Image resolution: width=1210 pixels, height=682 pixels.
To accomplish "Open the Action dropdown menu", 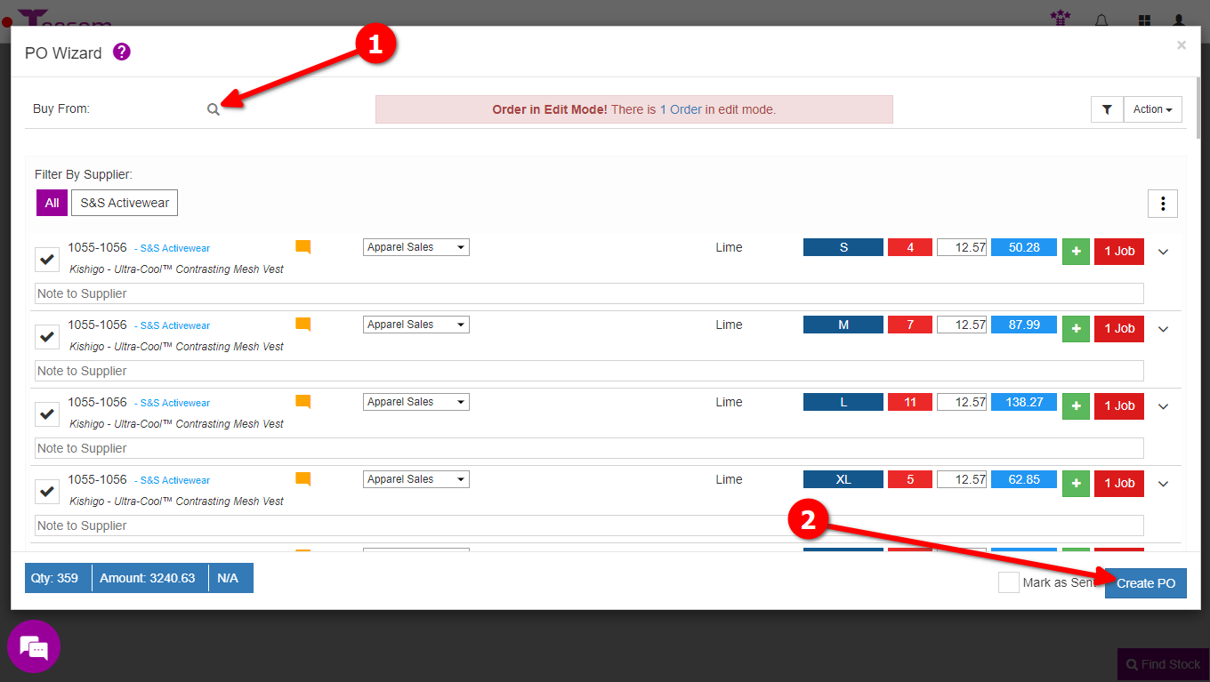I will [1152, 109].
